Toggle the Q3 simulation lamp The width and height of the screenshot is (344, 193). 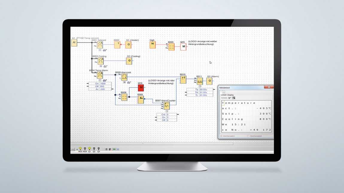[99, 149]
